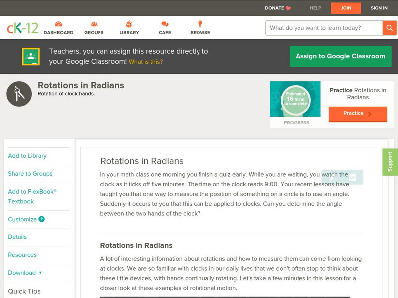Screen dimensions: 398x298
Task: Click the Customize help question mark icon
Action: tap(42, 219)
